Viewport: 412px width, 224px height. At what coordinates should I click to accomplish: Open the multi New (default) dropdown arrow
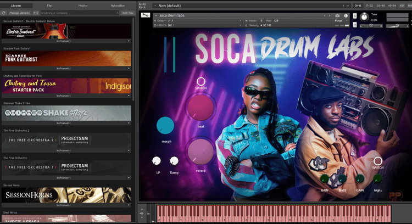click(x=155, y=5)
